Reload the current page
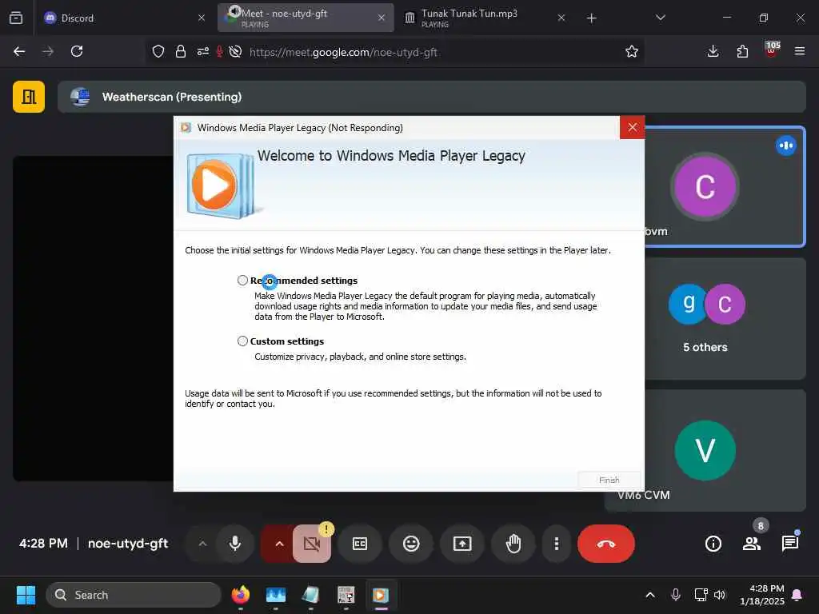Viewport: 819px width, 614px height. click(77, 51)
